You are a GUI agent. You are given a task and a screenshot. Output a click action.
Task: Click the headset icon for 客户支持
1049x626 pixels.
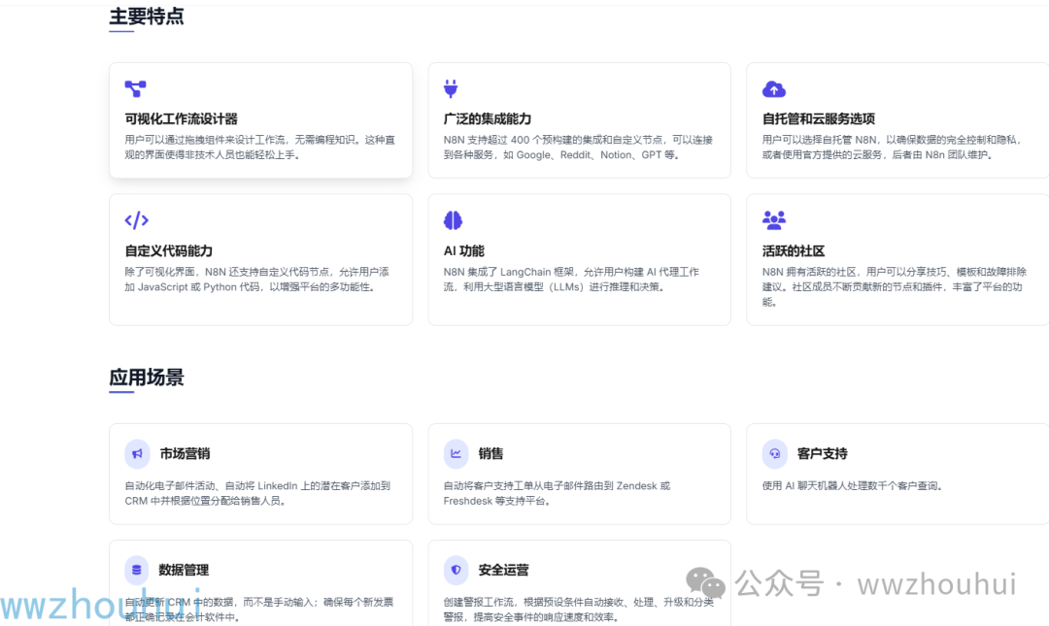[x=774, y=453]
